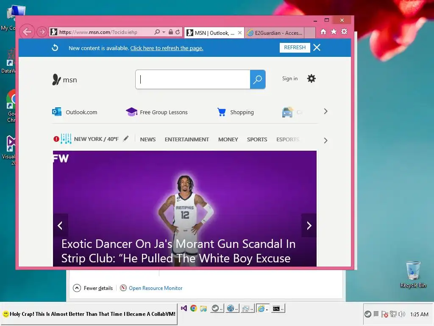Click the circular refresh icon in the blue banner
The width and height of the screenshot is (434, 326).
tap(55, 48)
